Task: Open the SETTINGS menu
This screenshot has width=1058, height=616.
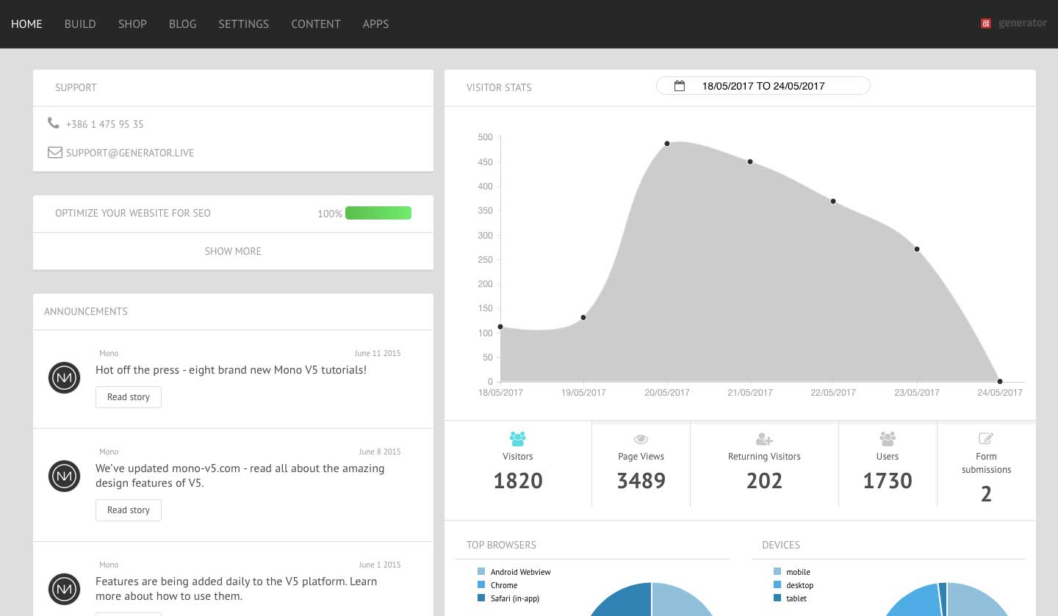Action: 243,23
